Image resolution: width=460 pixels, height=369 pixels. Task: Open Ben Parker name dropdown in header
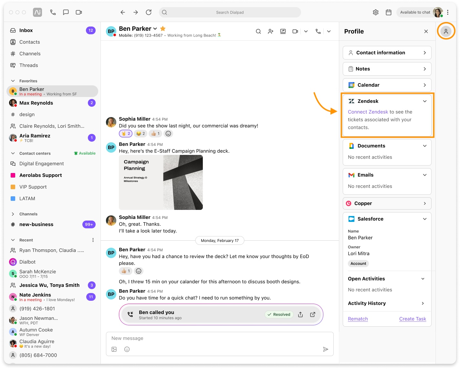[155, 29]
